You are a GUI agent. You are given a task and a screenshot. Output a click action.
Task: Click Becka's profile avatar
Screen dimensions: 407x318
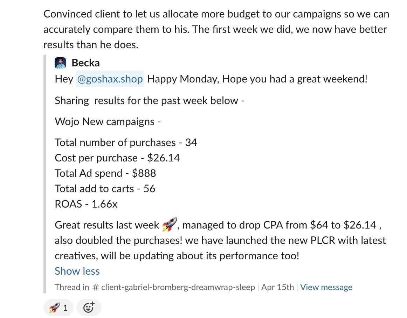coord(60,63)
